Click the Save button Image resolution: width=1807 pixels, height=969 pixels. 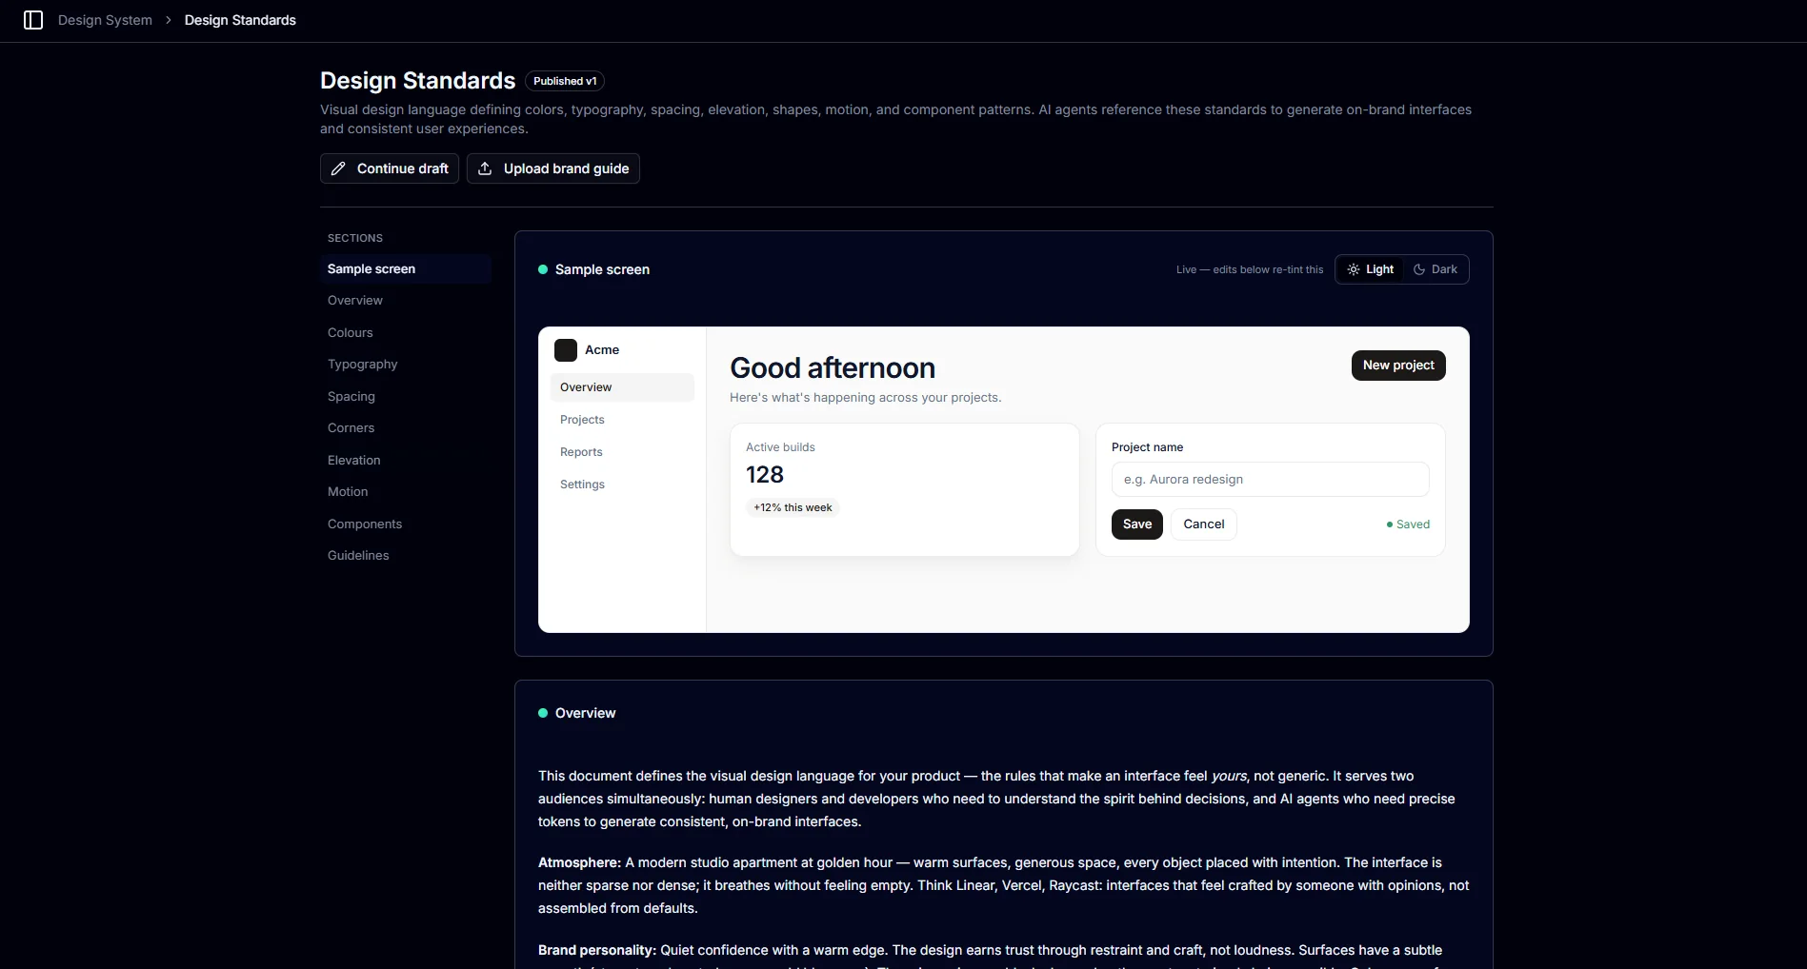tap(1137, 524)
